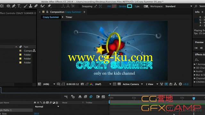Expand the Audio effects category
Image resolution: width=205 pixels, height=115 pixels.
coord(194,71)
